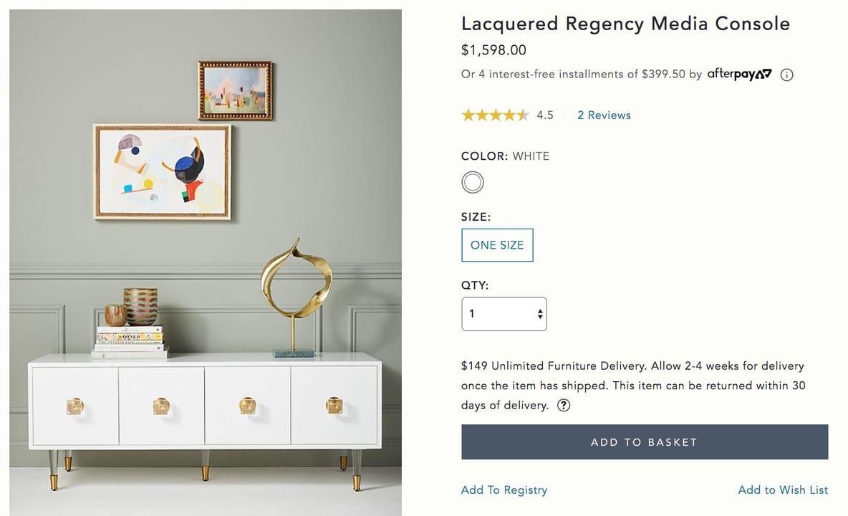848x516 pixels.
Task: Select the White color swatch
Action: 473,183
